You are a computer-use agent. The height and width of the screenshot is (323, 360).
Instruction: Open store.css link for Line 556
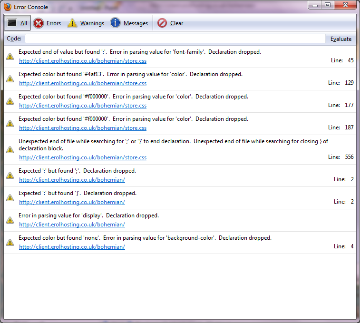click(83, 157)
